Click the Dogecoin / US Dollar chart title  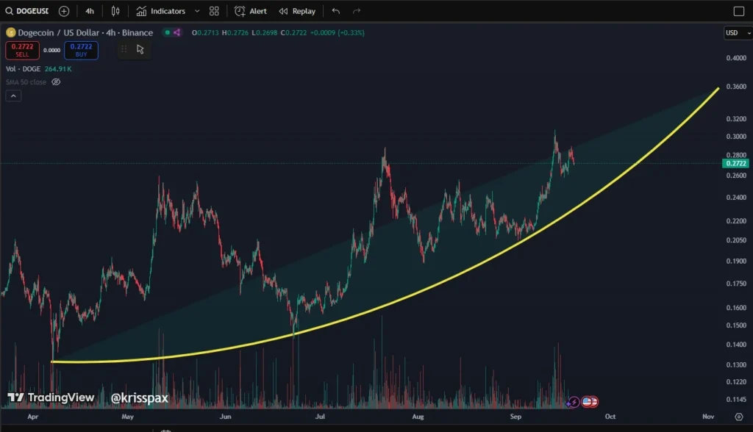[x=85, y=32]
